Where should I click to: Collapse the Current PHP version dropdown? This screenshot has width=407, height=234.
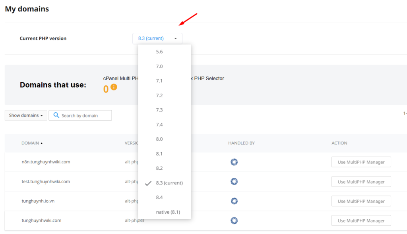[157, 38]
